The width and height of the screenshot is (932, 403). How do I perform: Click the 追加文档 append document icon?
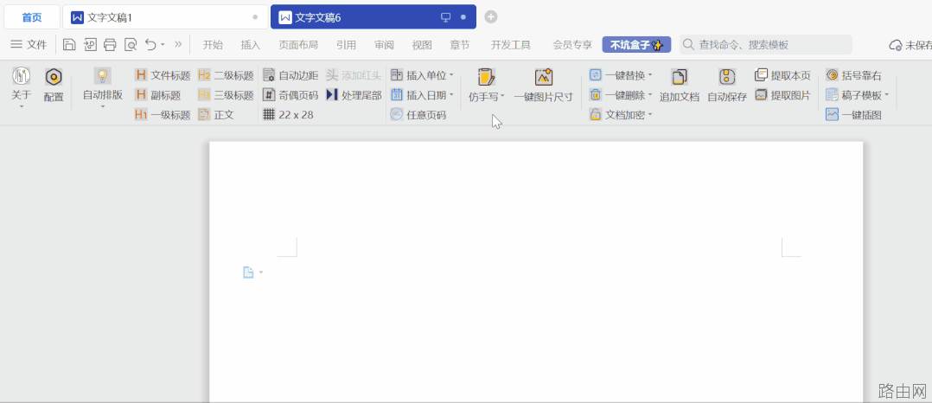[680, 77]
